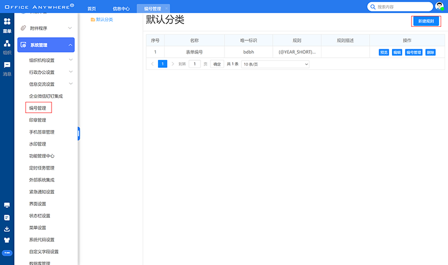This screenshot has height=265, width=448.
Task: Open 功能管理中心 menu item
Action: coord(41,156)
